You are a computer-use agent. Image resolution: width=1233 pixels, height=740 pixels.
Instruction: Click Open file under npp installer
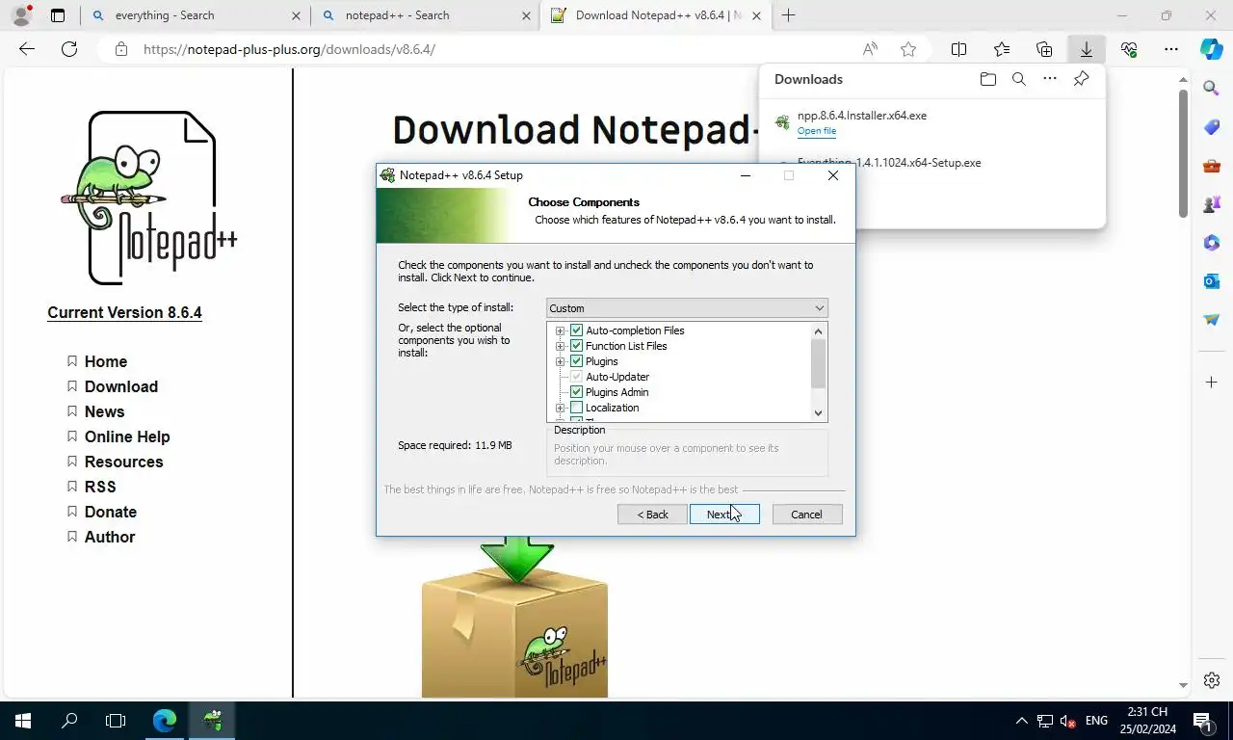[x=817, y=131]
